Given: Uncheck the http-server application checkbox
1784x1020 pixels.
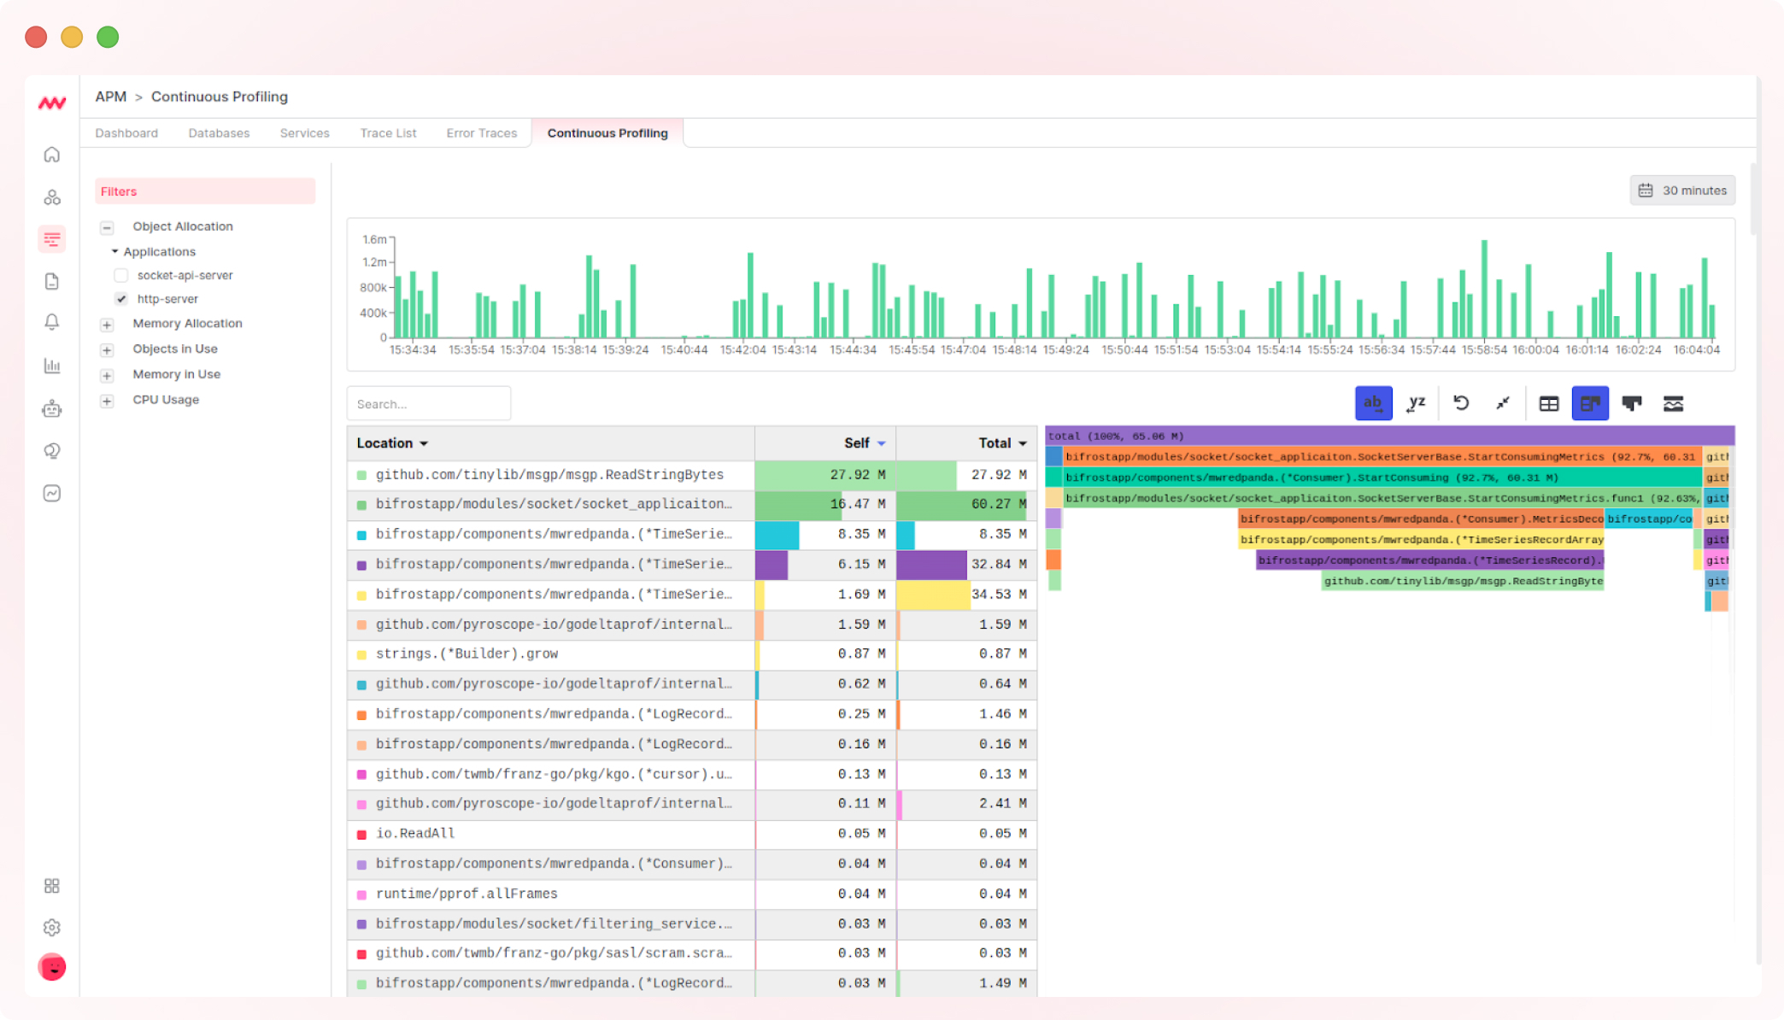Looking at the screenshot, I should pyautogui.click(x=122, y=299).
